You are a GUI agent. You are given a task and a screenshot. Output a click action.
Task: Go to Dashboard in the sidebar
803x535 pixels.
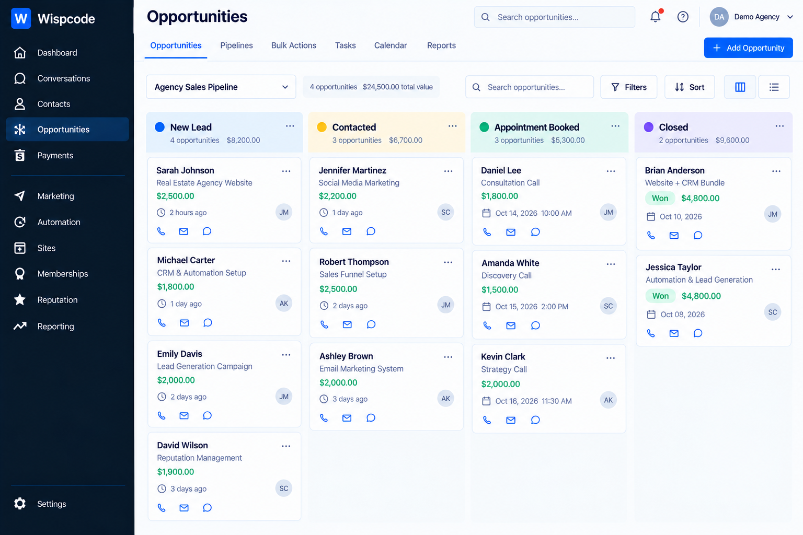coord(67,53)
